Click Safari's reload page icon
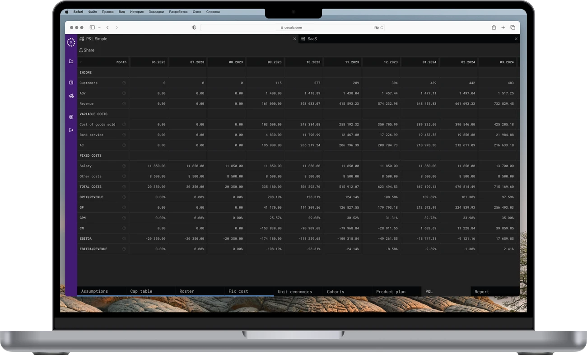587x355 pixels. point(382,28)
